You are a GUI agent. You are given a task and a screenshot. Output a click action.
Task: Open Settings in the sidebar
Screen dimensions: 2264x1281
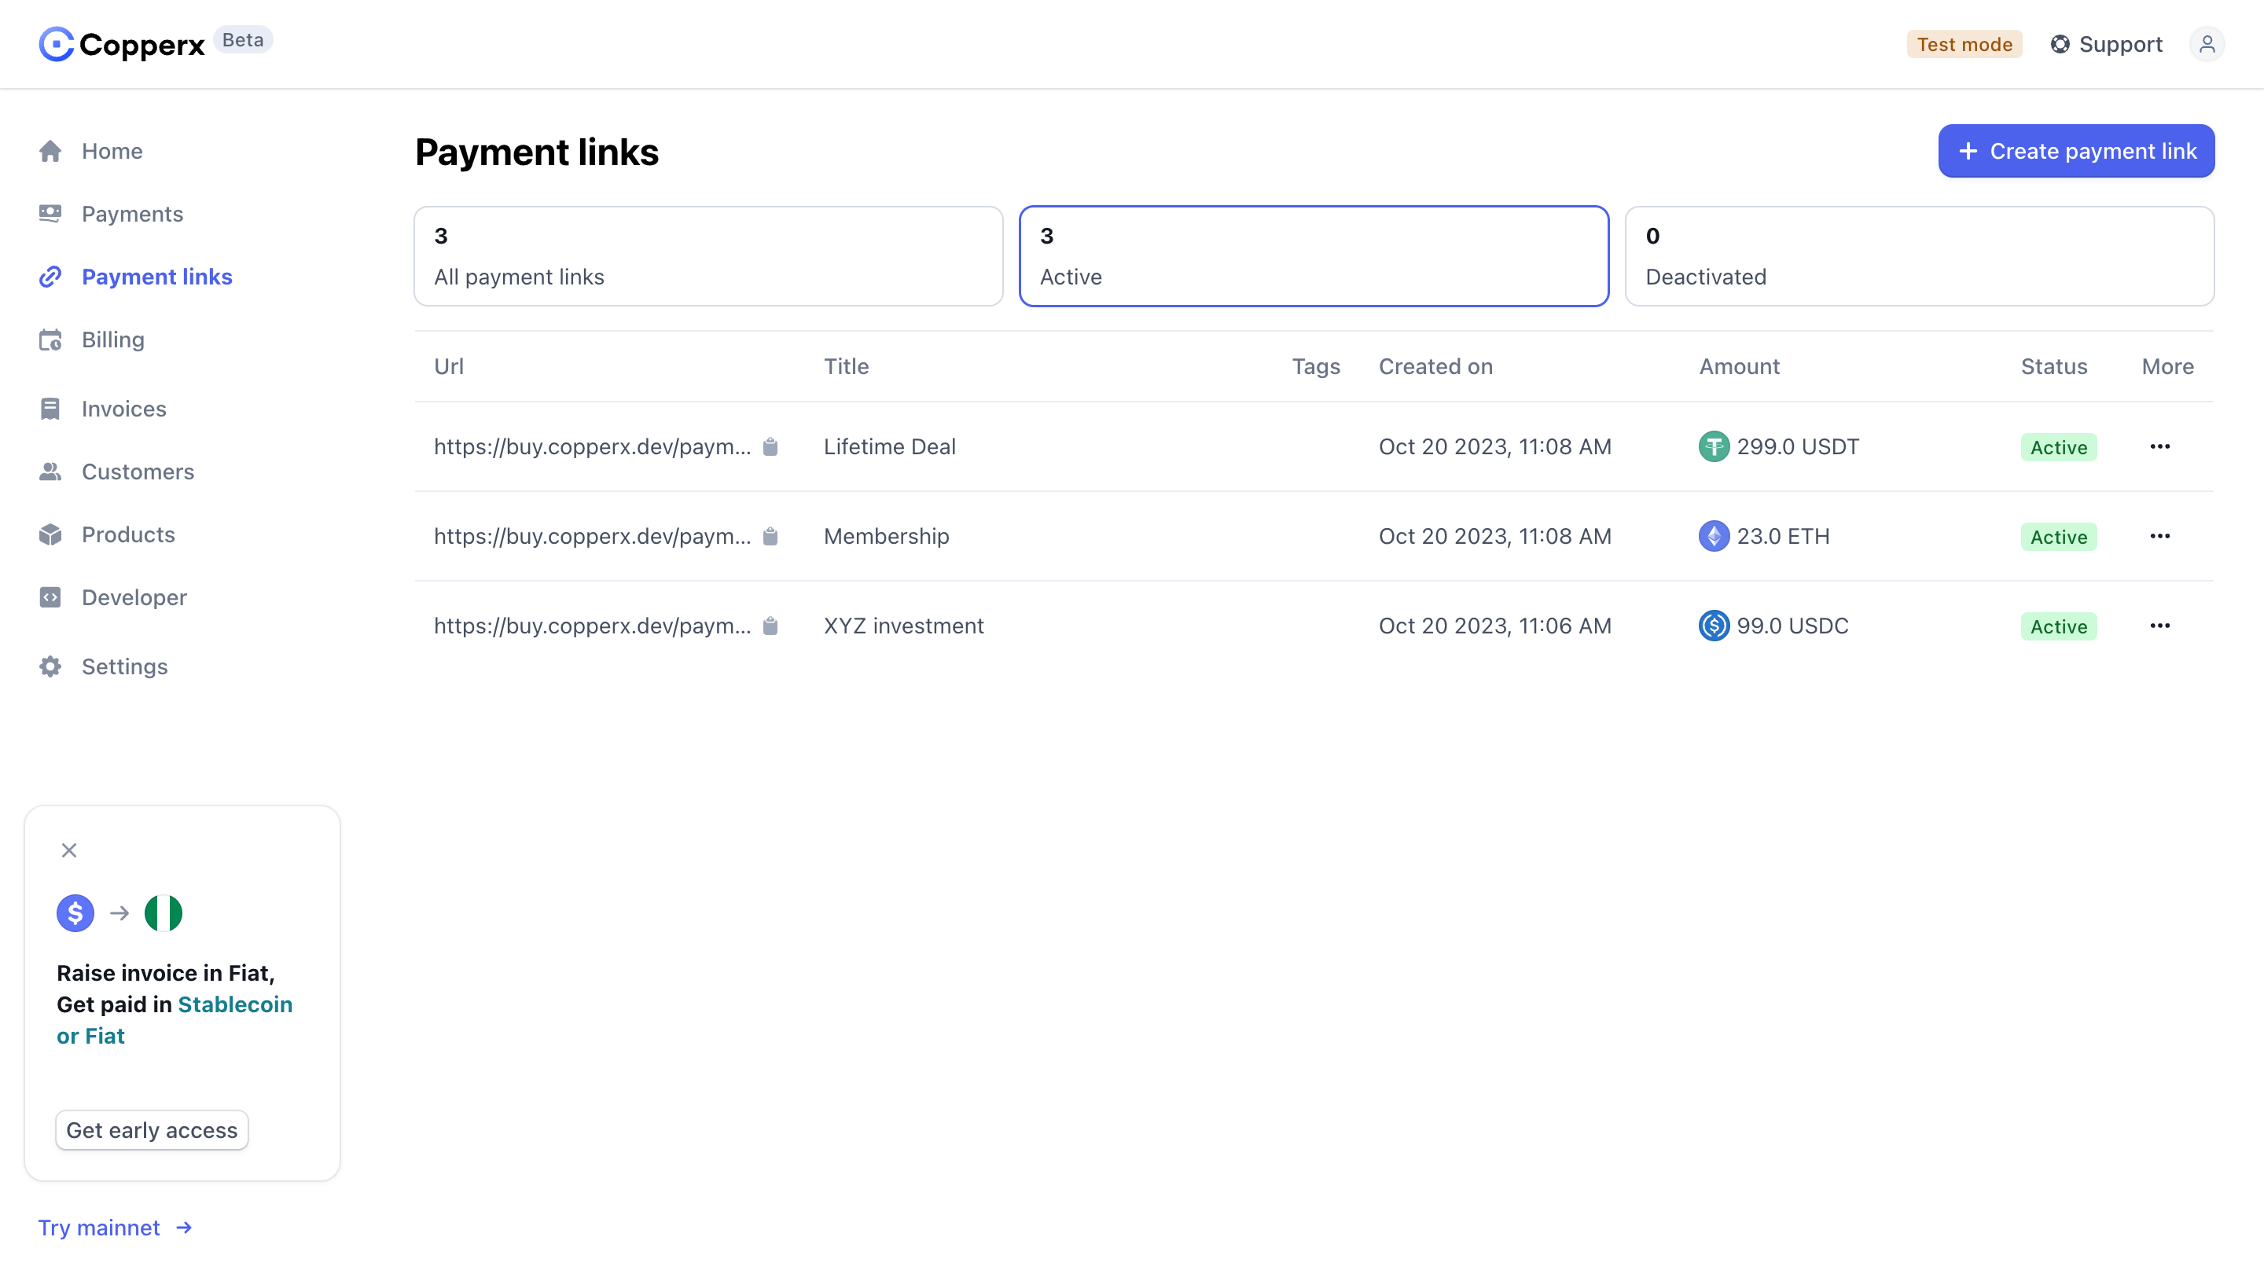[103, 667]
